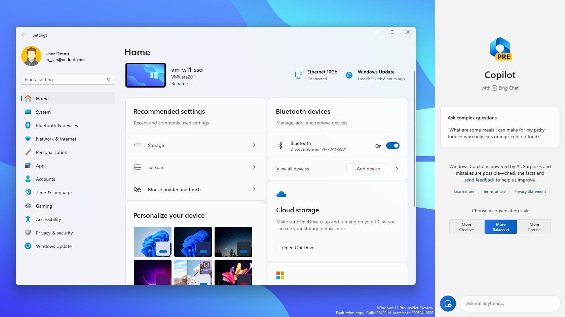This screenshot has height=317, width=565.
Task: Click the Bluetooth symbol in devices card
Action: click(x=280, y=146)
